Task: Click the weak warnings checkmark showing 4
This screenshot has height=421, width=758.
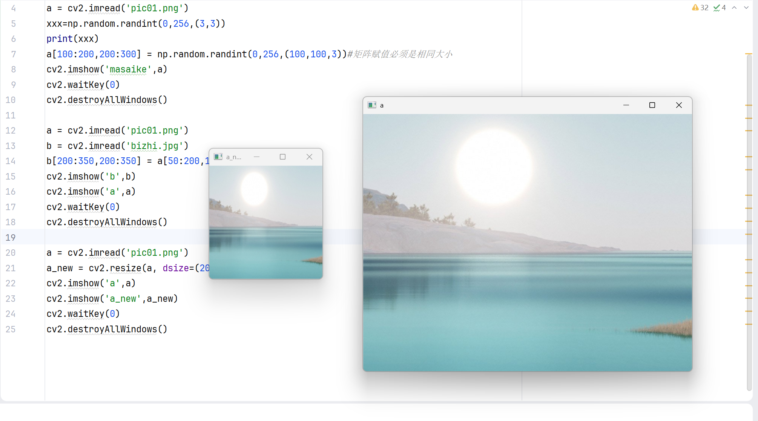Action: click(720, 8)
